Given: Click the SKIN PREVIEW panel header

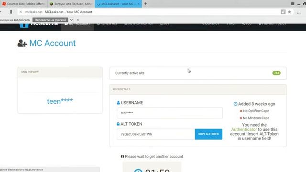Looking at the screenshot, I should 60,72.
